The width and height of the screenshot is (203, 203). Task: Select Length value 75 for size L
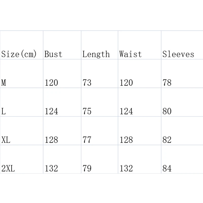tap(87, 111)
